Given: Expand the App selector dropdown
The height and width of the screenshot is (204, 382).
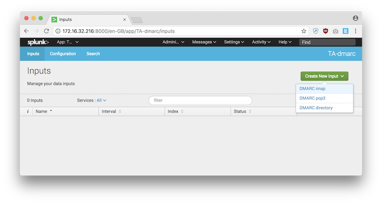Looking at the screenshot, I should pyautogui.click(x=67, y=42).
